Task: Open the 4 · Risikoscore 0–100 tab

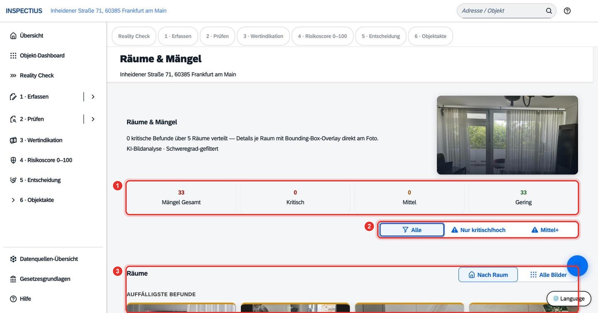Action: 322,36
